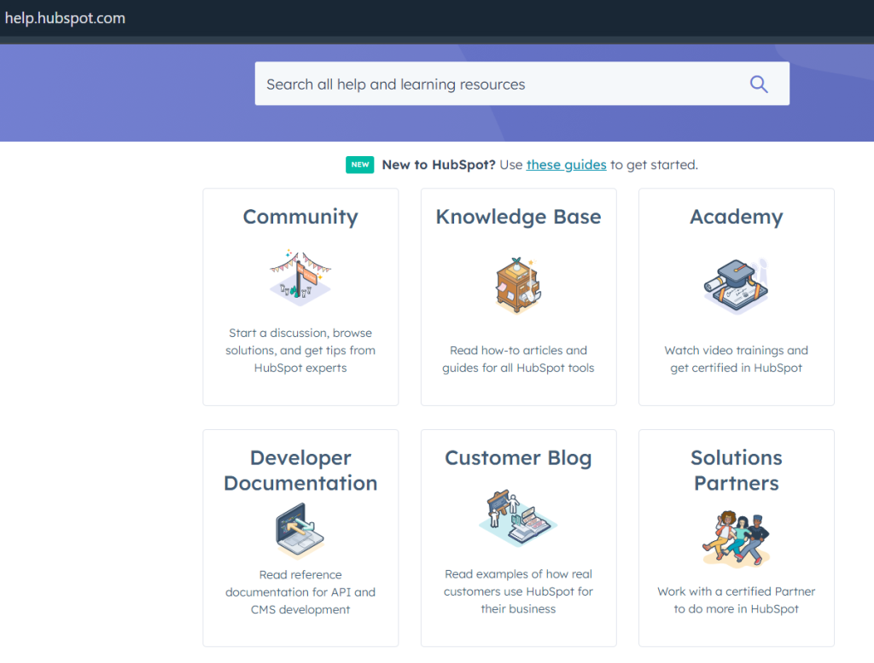Viewport: 874px width, 663px height.
Task: Click the green NEW badge
Action: click(359, 165)
